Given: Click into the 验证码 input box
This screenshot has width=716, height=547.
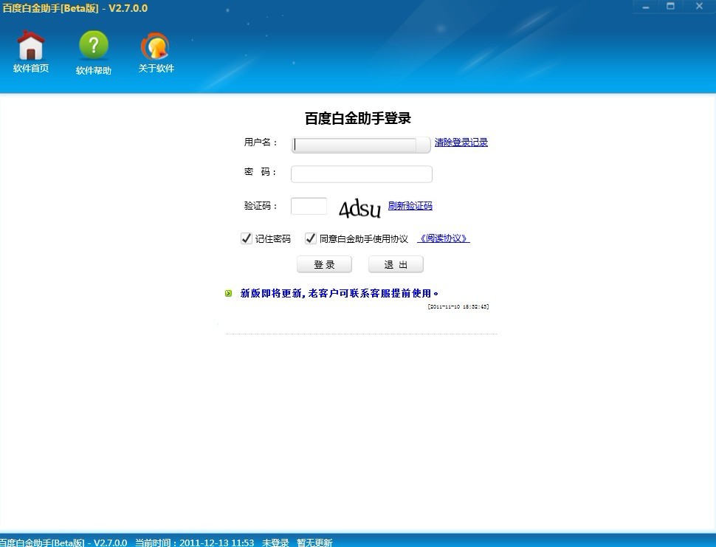Looking at the screenshot, I should [x=309, y=206].
